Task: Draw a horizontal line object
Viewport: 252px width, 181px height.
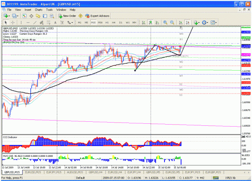Action: [x=28, y=23]
